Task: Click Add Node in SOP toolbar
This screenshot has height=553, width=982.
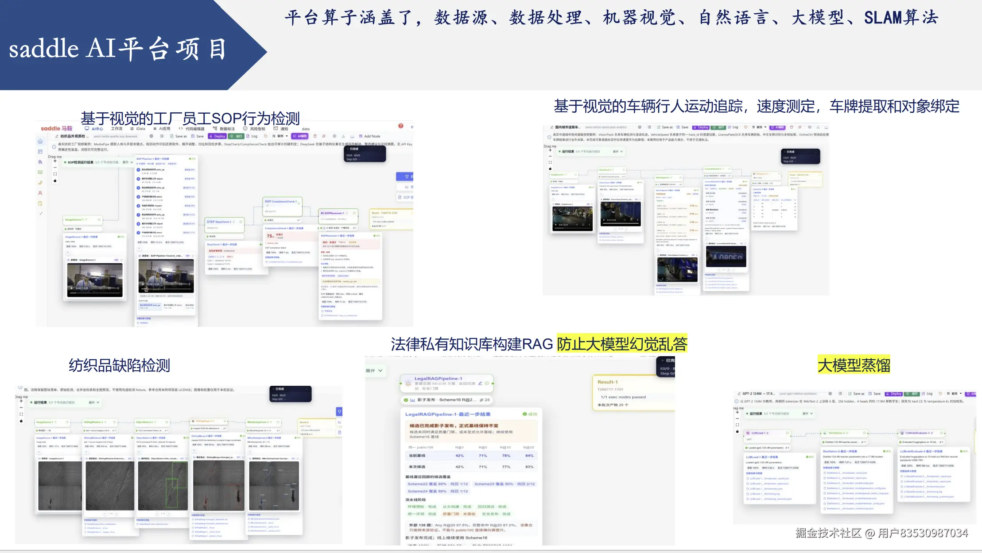Action: pos(370,136)
